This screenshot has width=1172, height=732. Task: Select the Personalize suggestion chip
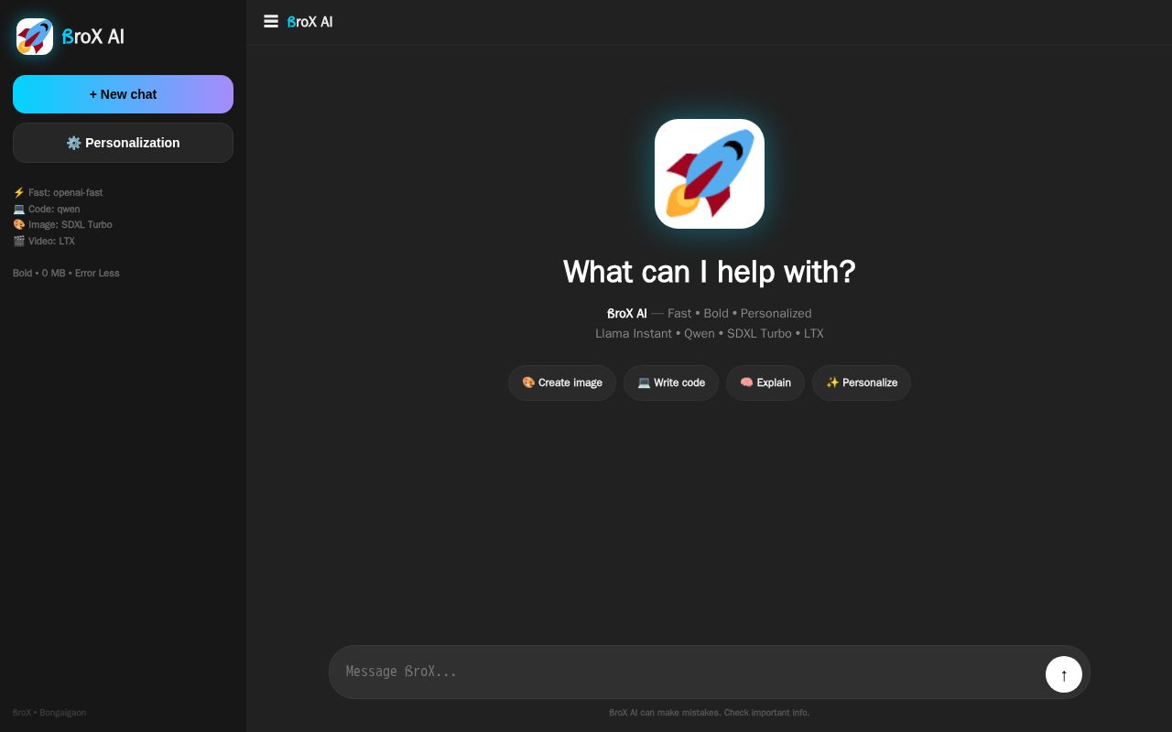point(862,382)
